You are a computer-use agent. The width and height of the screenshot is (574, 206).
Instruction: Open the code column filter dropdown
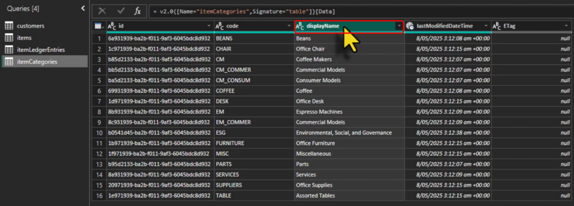tap(290, 26)
